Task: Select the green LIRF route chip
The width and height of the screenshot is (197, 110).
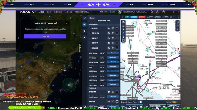Action: [127, 17]
